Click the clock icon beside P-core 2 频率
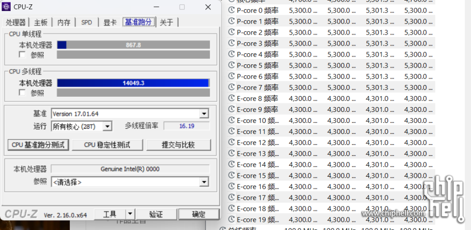 (x=231, y=32)
